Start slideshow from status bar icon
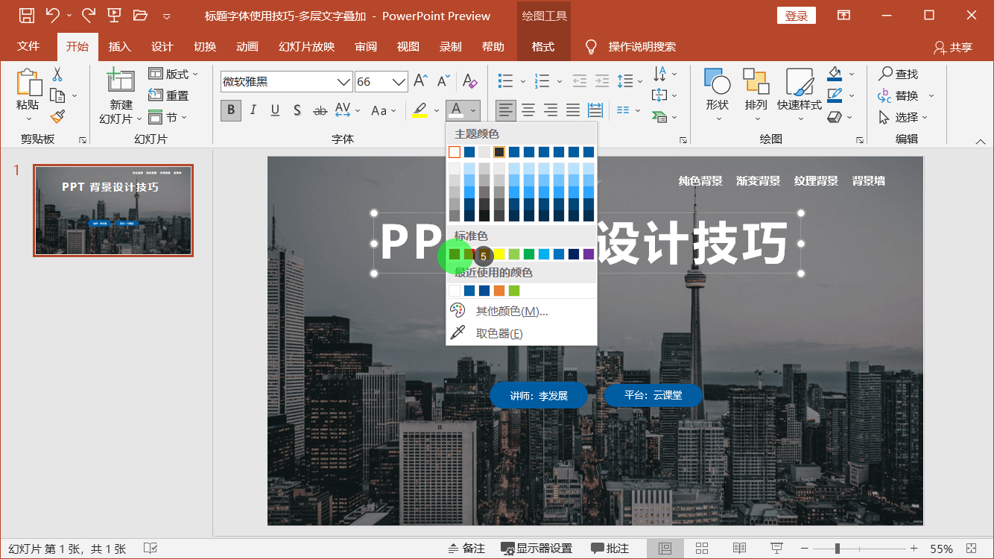The height and width of the screenshot is (559, 994). coord(776,549)
